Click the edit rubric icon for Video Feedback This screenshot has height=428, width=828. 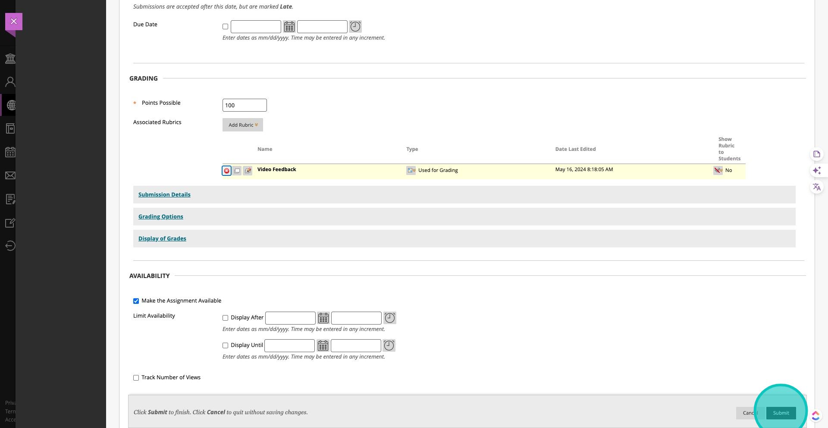pyautogui.click(x=248, y=171)
